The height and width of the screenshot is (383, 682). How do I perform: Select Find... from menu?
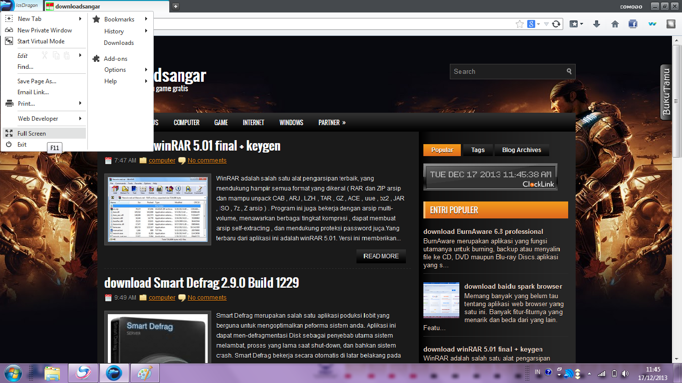[x=44, y=67]
